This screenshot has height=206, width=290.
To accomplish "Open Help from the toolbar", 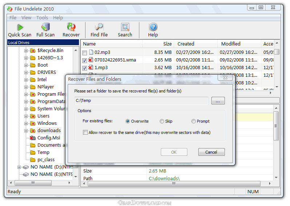I will coord(153,30).
